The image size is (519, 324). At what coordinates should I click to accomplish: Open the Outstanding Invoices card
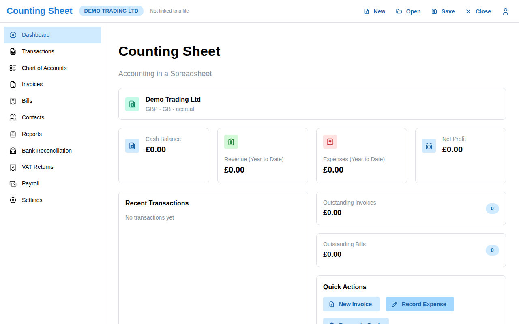point(411,208)
